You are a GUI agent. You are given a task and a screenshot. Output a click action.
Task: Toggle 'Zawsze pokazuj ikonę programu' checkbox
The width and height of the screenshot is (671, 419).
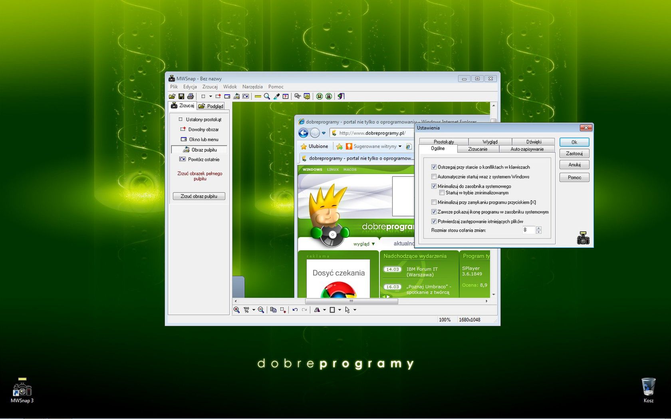pyautogui.click(x=434, y=212)
